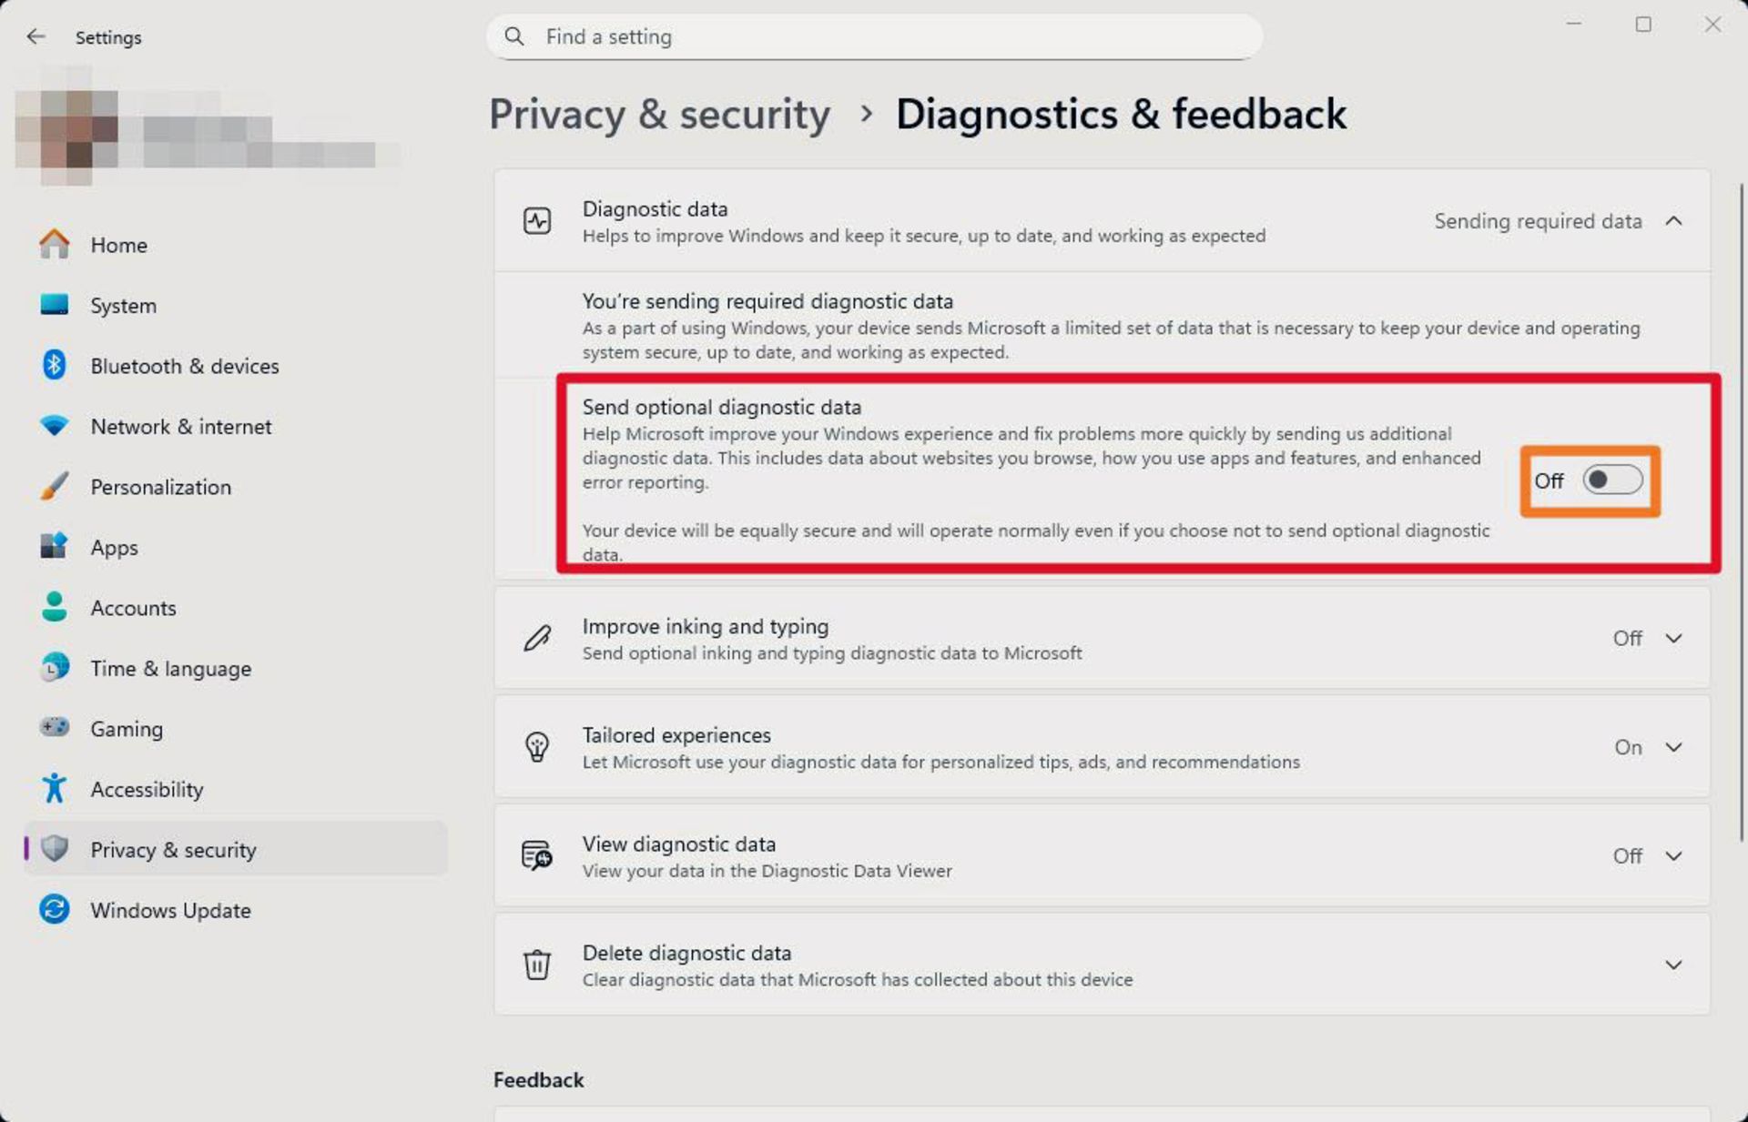This screenshot has width=1748, height=1122.
Task: Enable Send optional diagnostic data toggle
Action: tap(1611, 480)
